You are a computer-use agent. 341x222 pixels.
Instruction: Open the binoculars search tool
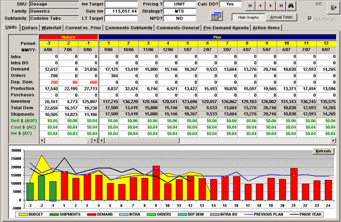click(x=291, y=6)
